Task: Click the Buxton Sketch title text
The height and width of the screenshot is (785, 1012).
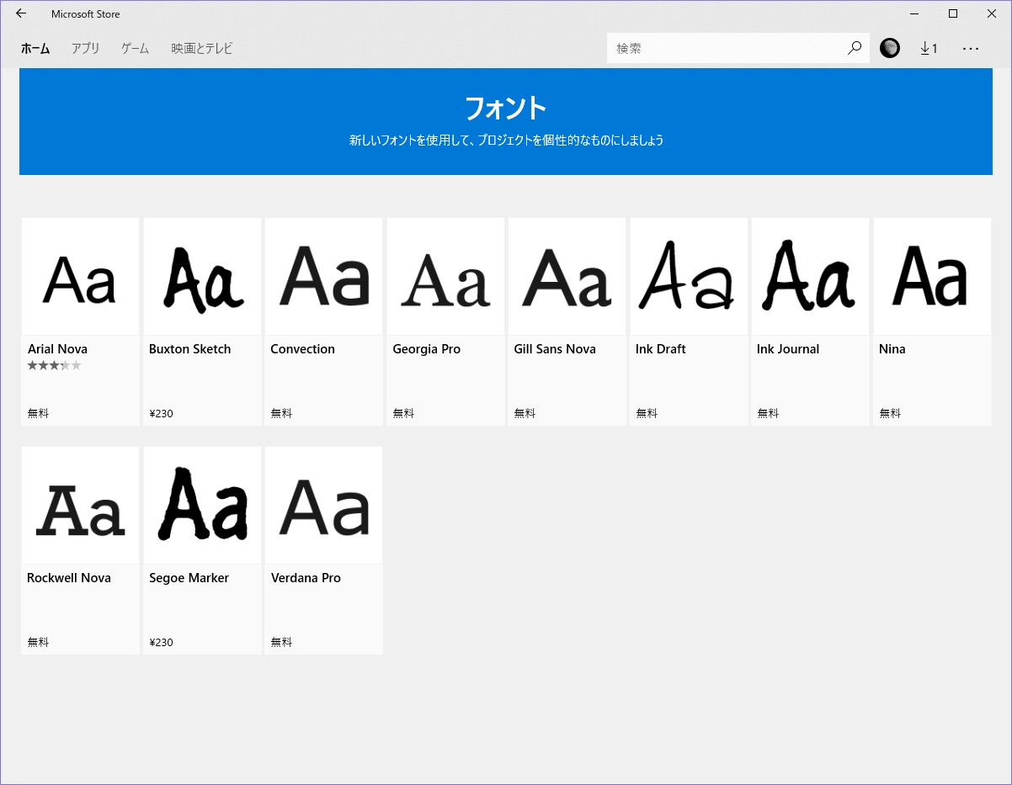Action: [189, 349]
